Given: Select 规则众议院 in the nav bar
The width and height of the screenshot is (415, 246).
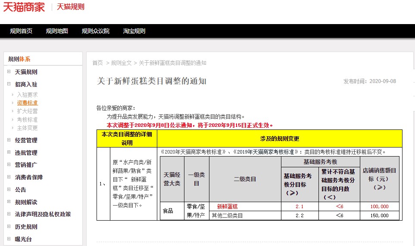Looking at the screenshot, I should coord(96,31).
